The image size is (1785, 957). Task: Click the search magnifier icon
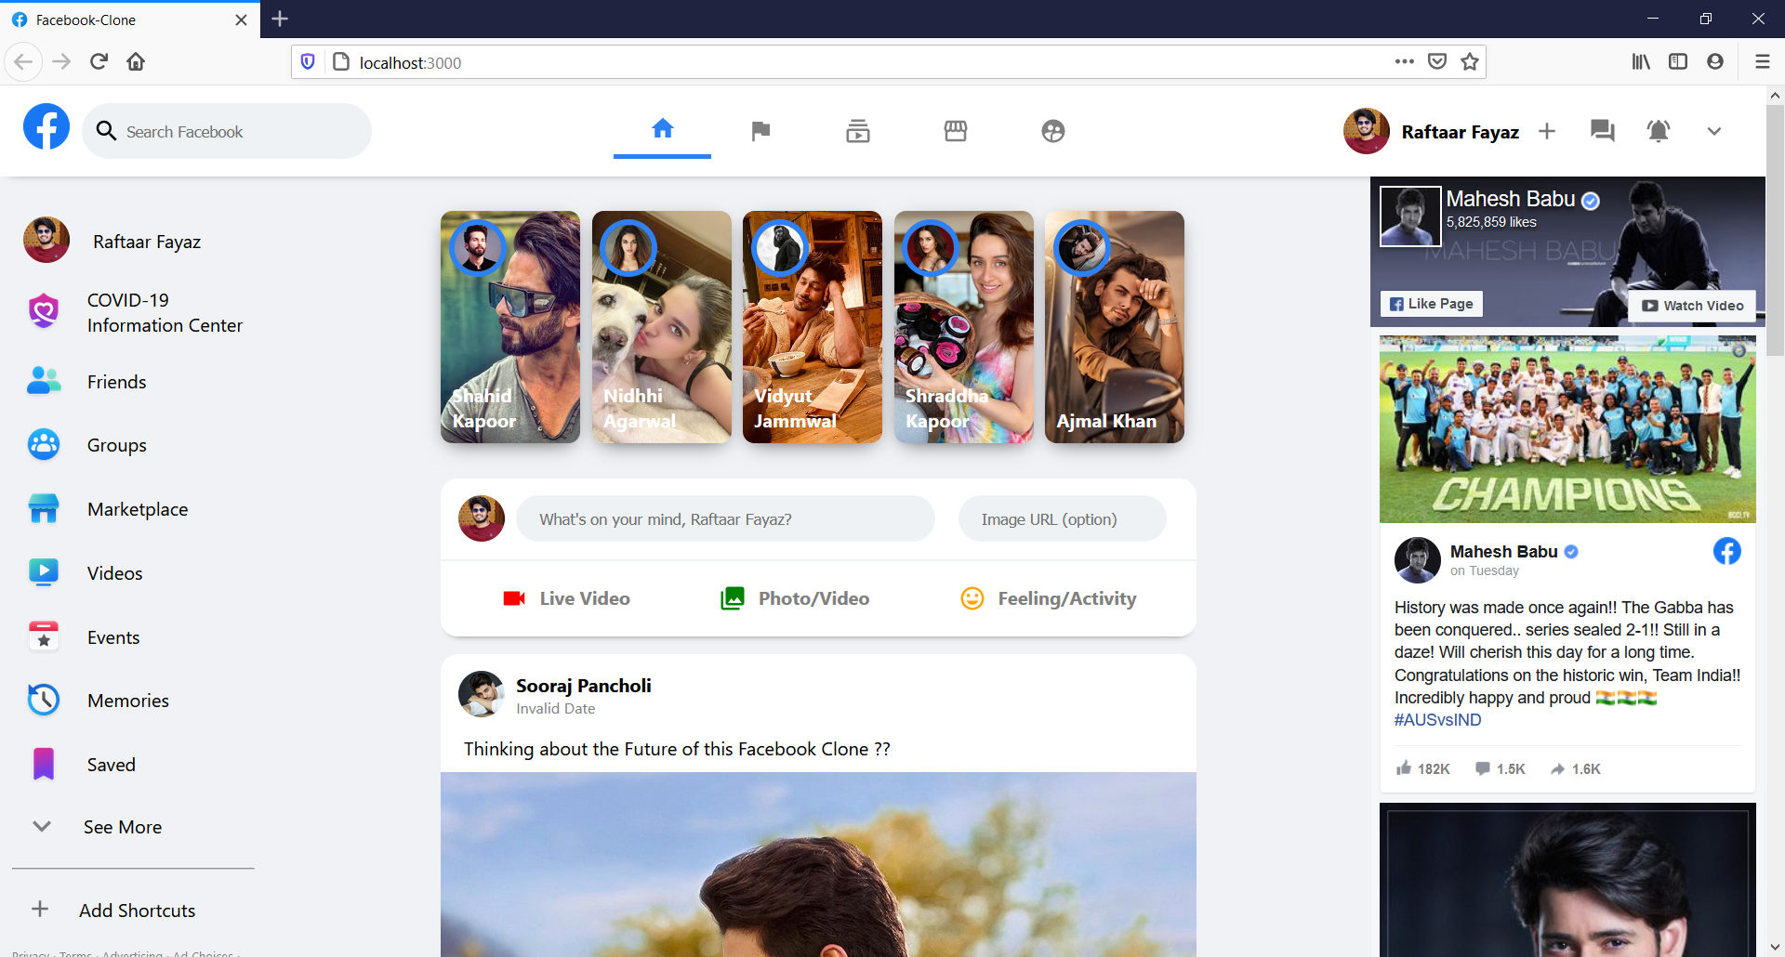click(x=107, y=131)
